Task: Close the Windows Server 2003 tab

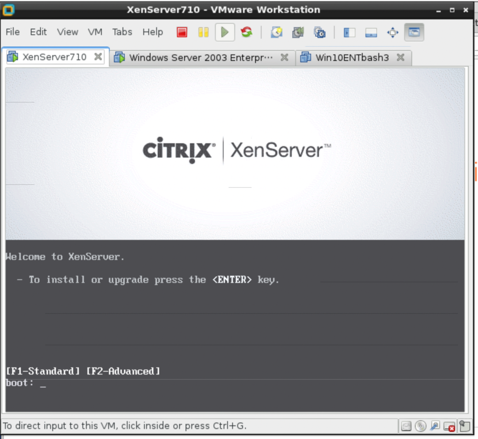Action: pos(284,57)
